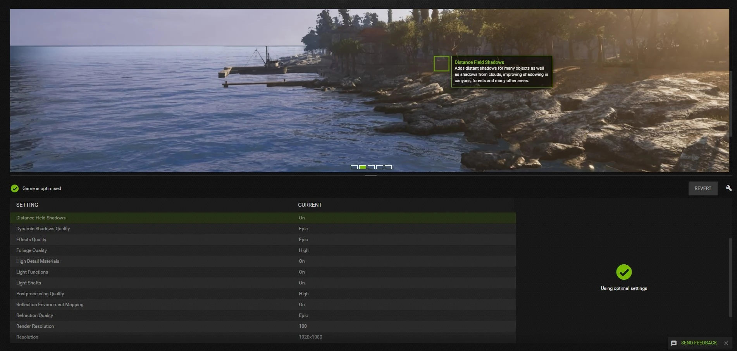Jump to the fourth screenshot slide indicator

pyautogui.click(x=380, y=167)
